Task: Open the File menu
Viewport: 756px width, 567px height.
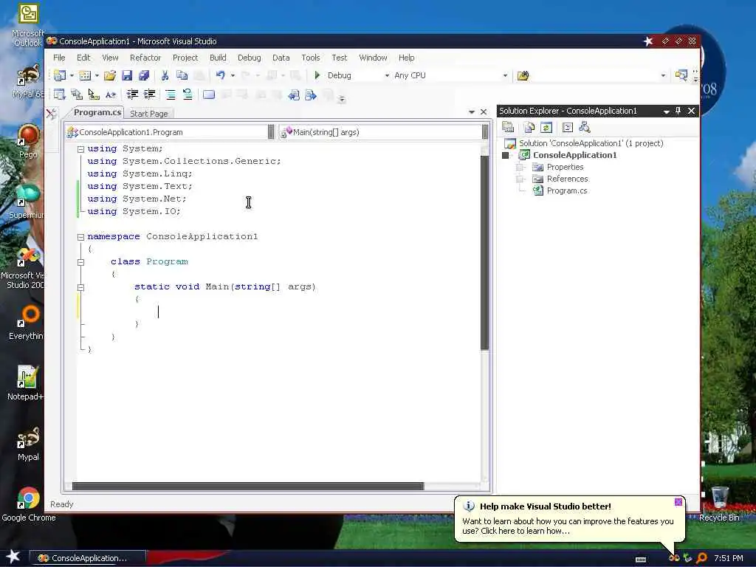Action: tap(59, 58)
